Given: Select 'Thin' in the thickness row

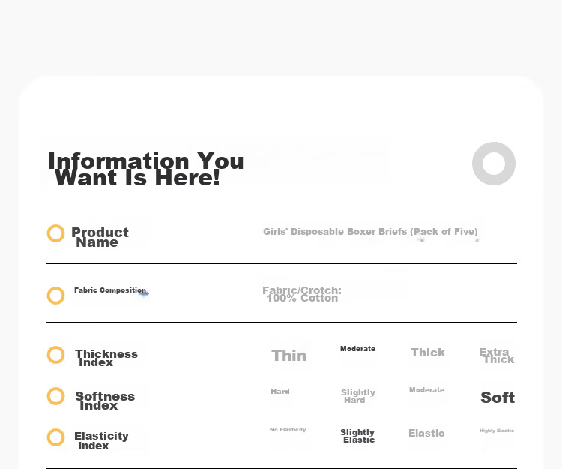Looking at the screenshot, I should [x=289, y=356].
